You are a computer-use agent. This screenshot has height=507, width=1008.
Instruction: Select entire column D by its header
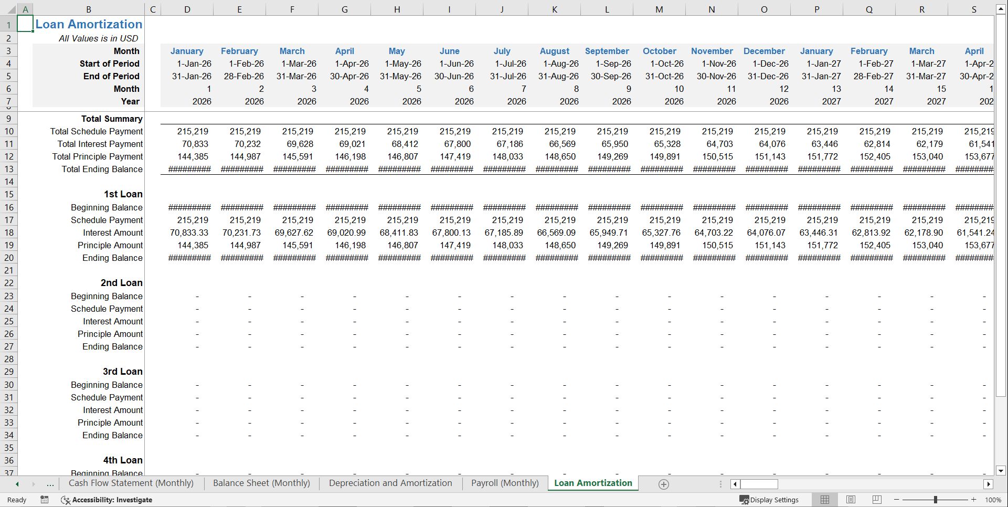click(x=187, y=8)
